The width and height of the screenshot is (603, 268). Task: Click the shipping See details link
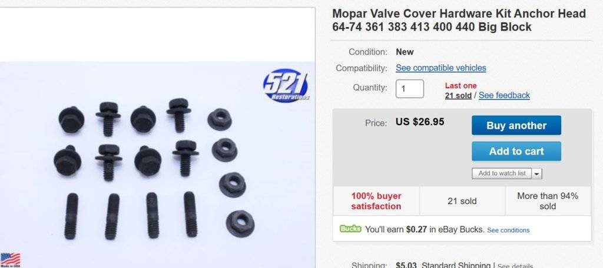(x=515, y=266)
